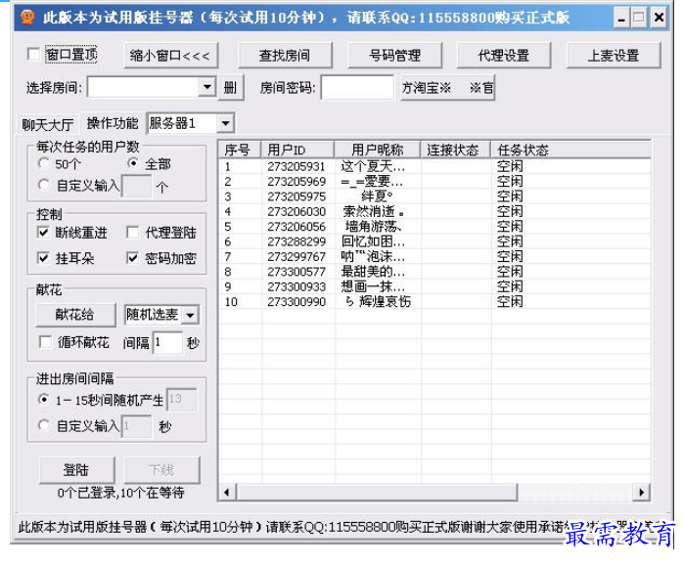Click the 任务状态 column header
The image size is (684, 565).
[570, 150]
